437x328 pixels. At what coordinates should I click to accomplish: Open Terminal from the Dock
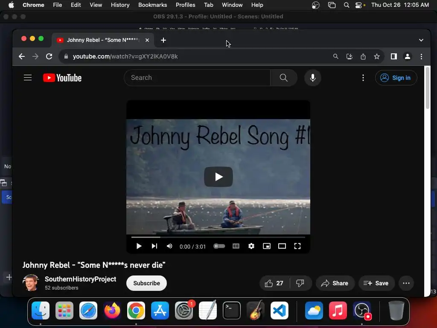(232, 310)
